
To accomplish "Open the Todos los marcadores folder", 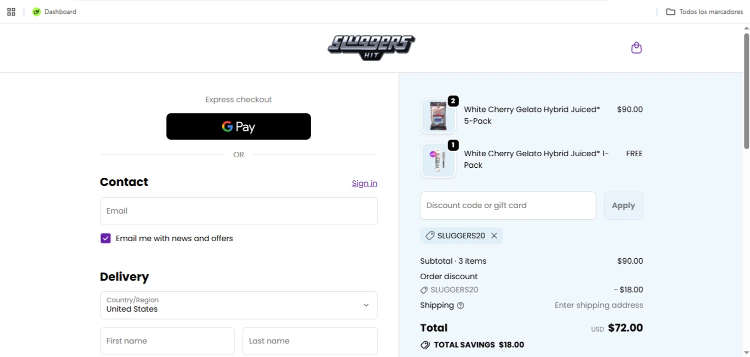I will (x=704, y=11).
